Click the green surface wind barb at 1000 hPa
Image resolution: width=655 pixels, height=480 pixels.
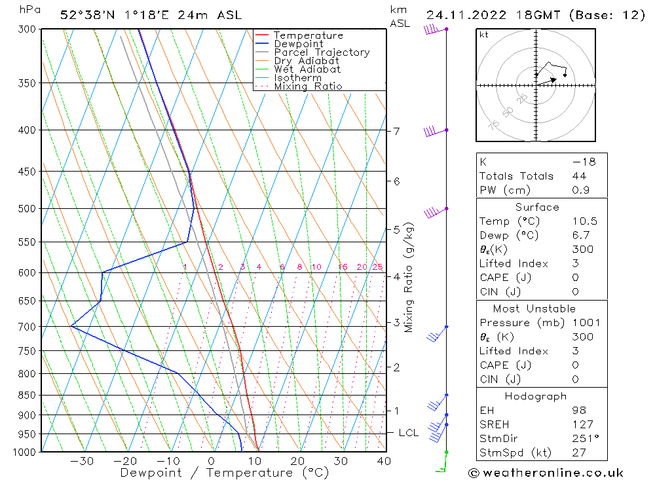point(441,462)
